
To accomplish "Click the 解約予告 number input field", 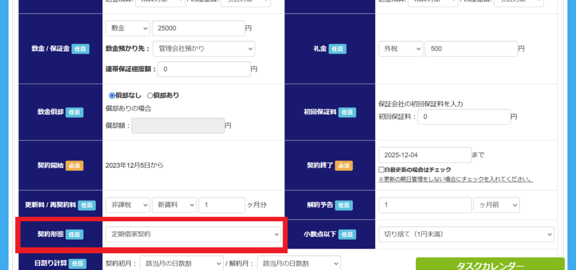I will click(x=425, y=205).
